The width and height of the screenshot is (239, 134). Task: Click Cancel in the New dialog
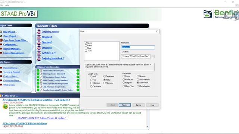click(139, 105)
